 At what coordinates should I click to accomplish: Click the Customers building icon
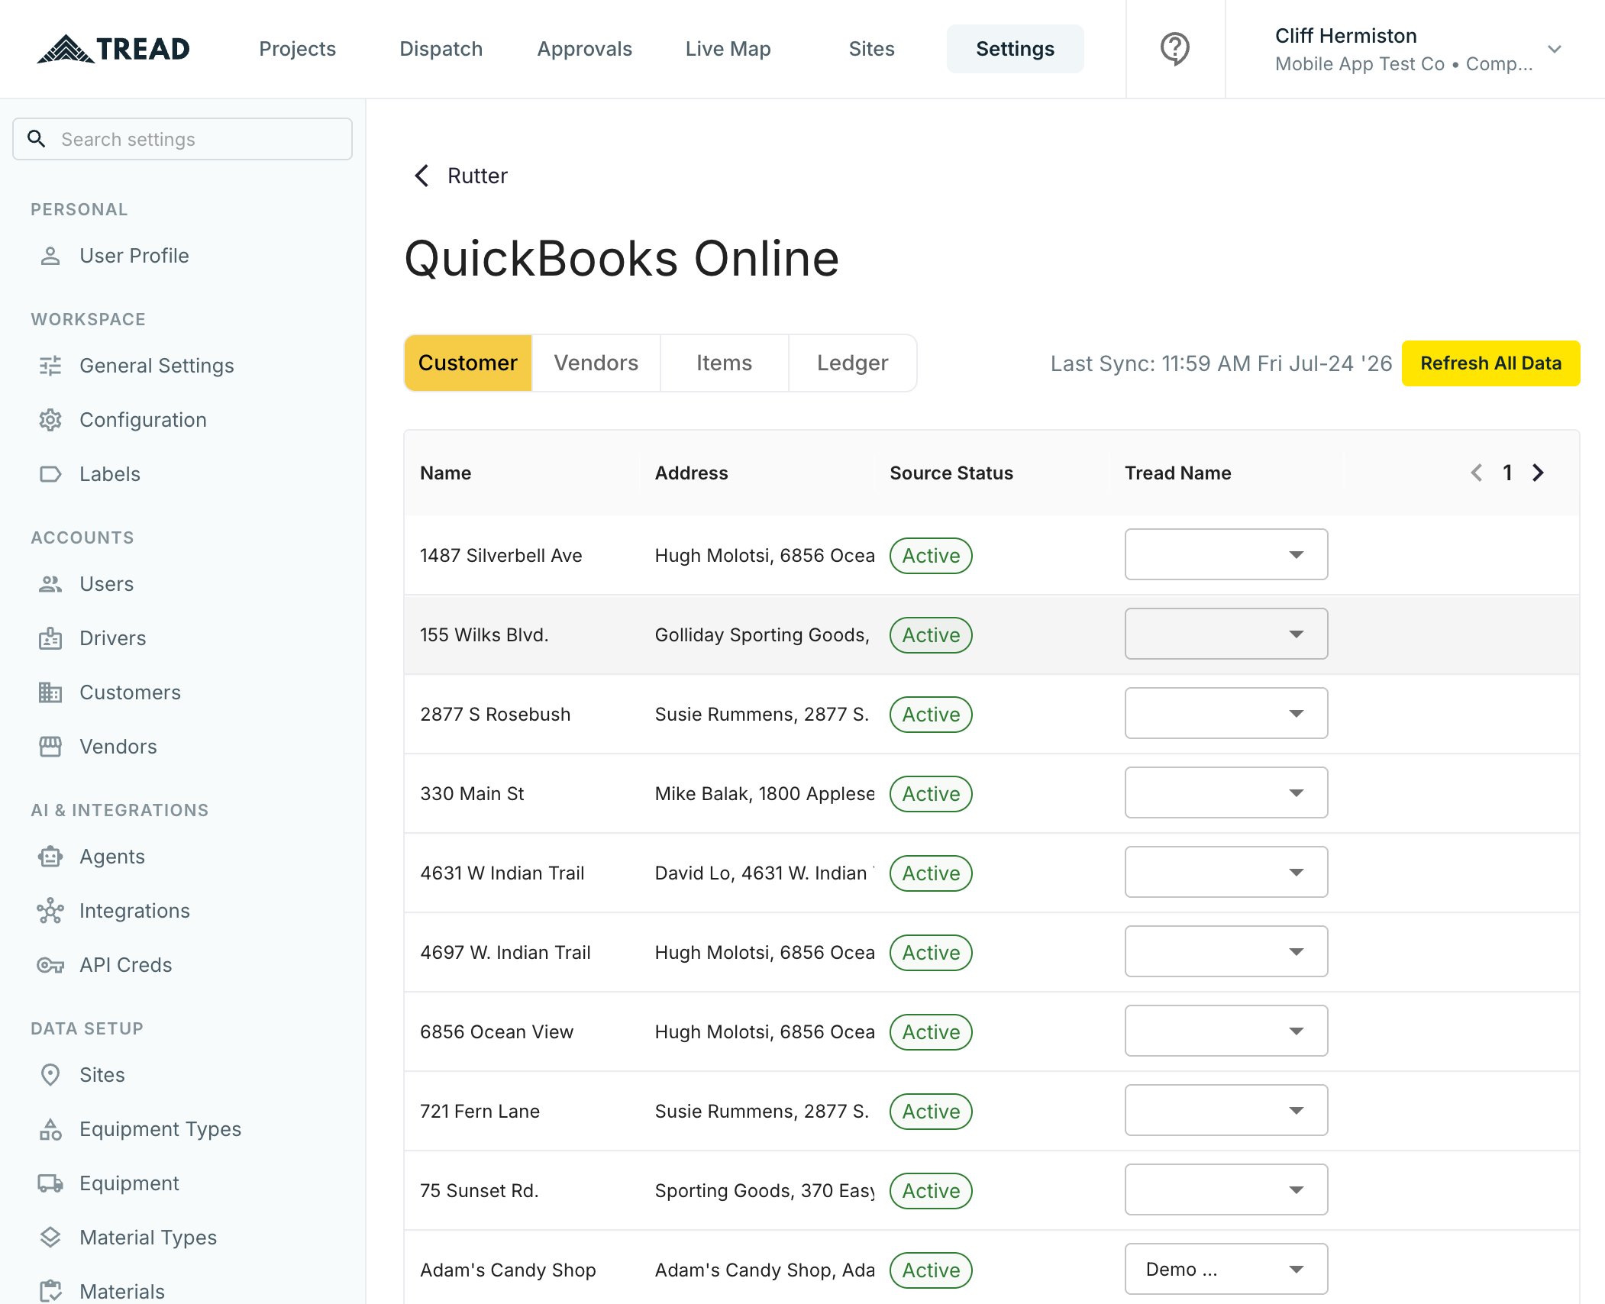tap(50, 692)
